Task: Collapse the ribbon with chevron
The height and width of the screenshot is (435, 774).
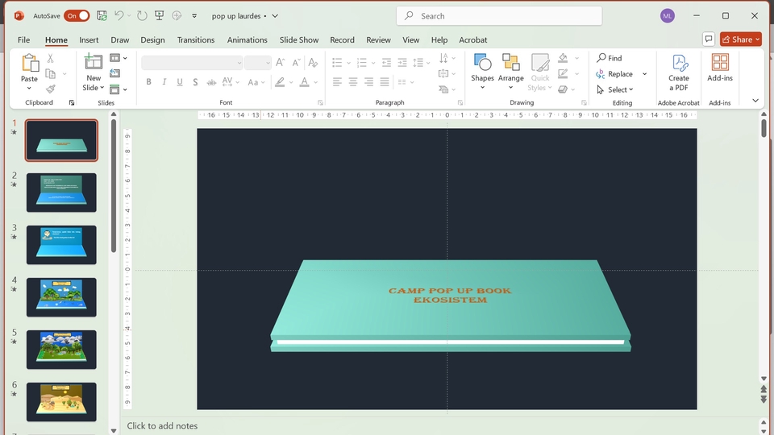Action: [x=755, y=101]
